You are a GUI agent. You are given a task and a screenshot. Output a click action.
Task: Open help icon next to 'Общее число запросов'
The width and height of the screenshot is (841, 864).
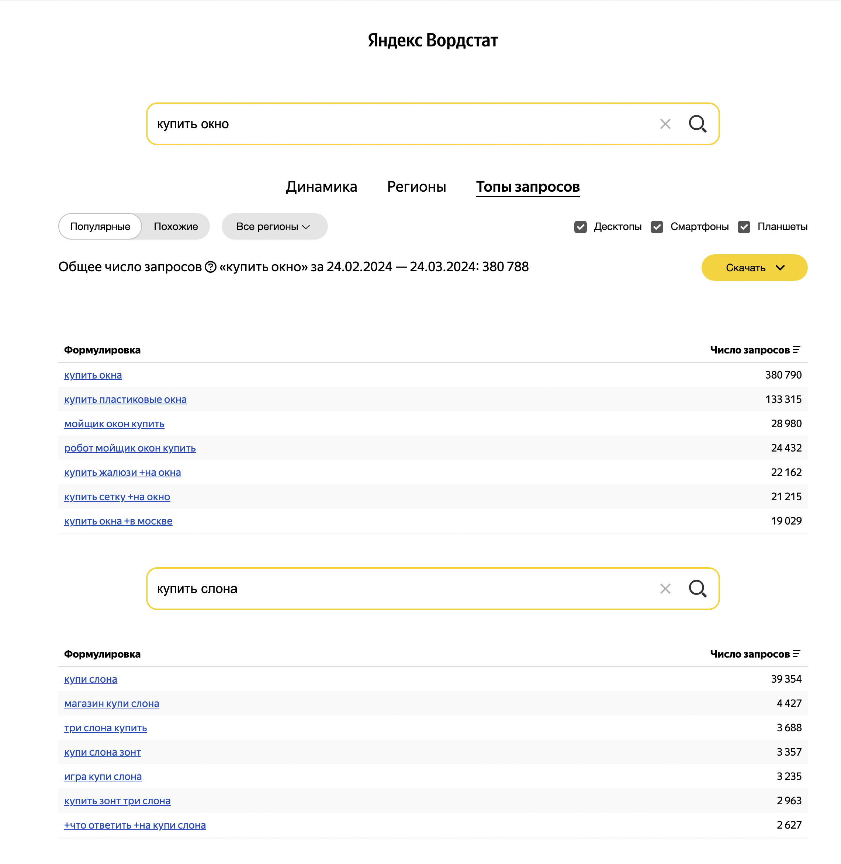pos(211,267)
